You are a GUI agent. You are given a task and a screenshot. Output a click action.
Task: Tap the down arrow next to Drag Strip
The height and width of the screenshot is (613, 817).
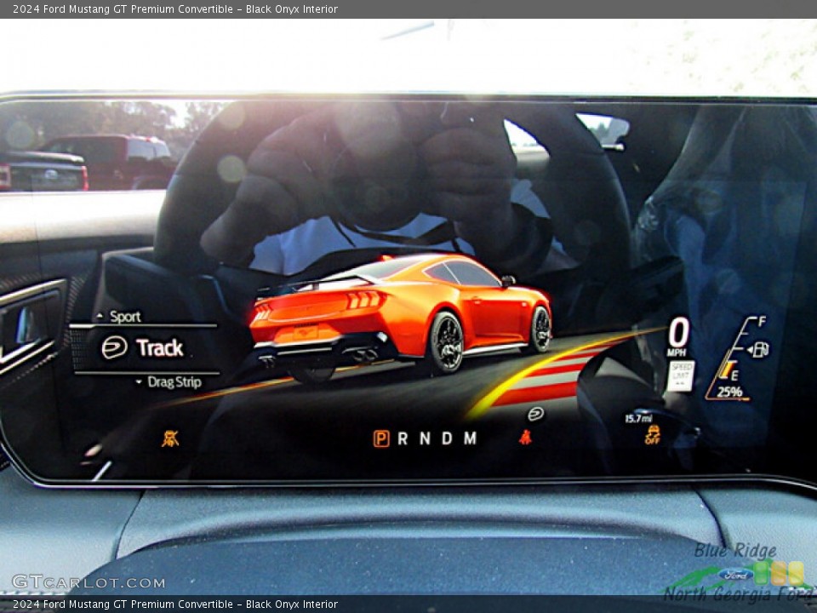[x=139, y=382]
